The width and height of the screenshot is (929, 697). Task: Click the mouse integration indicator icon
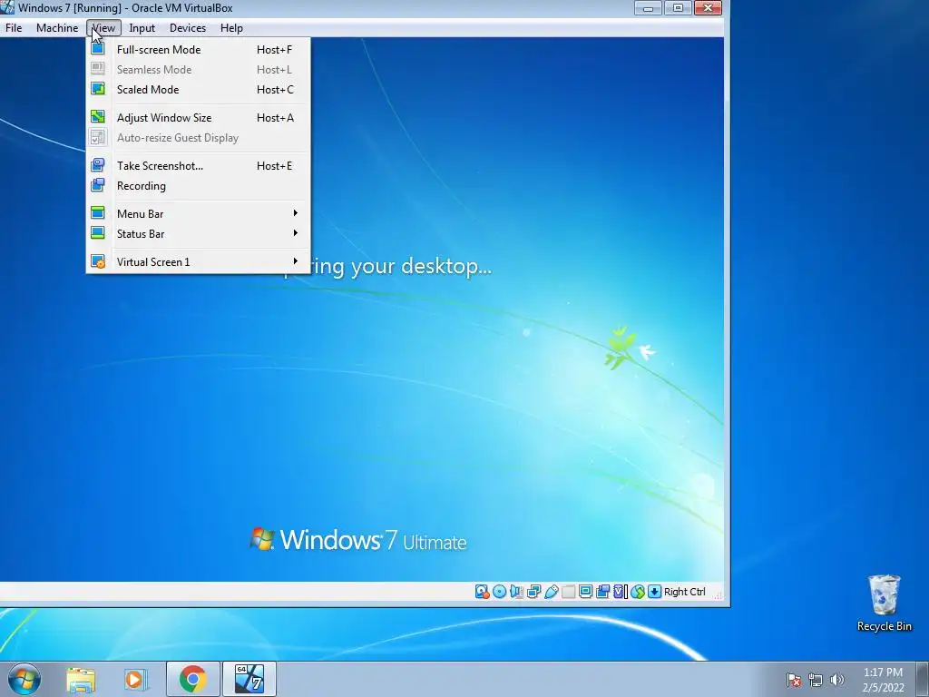(x=638, y=592)
